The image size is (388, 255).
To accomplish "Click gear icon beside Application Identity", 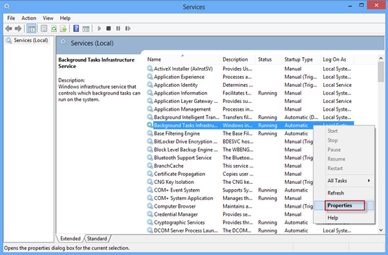I will (150, 85).
